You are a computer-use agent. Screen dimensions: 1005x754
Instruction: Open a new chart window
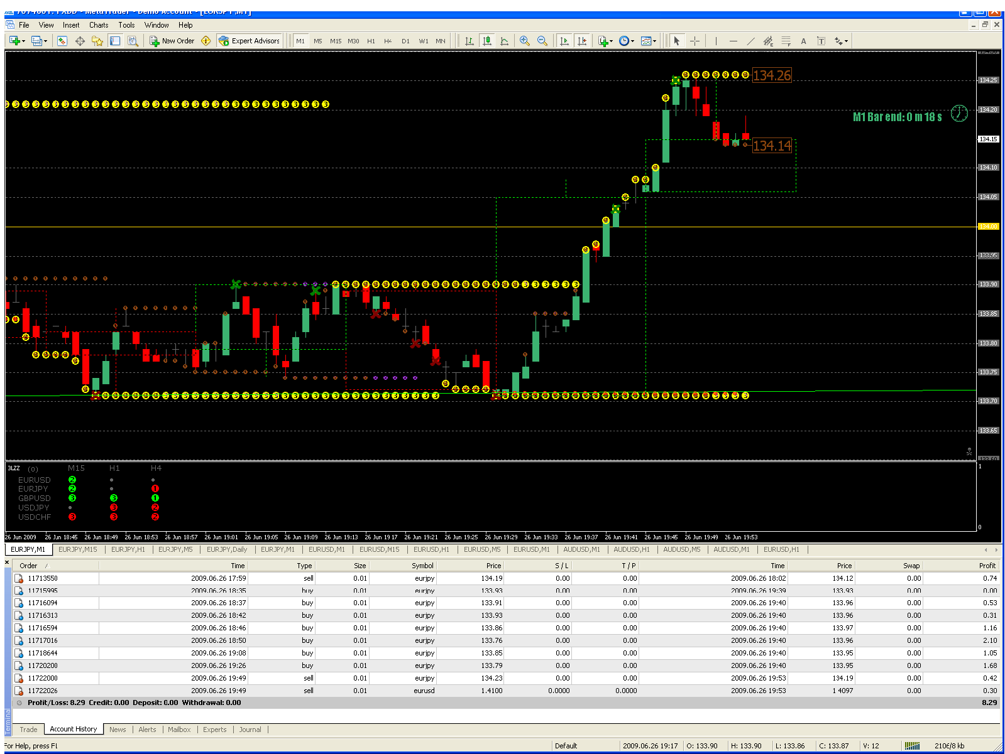14,41
